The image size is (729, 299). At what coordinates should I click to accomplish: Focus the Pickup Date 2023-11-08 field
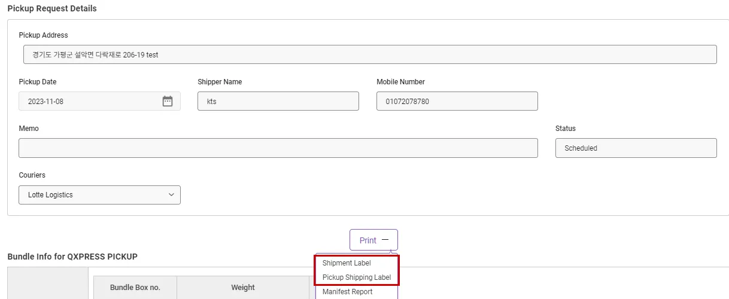(x=90, y=101)
